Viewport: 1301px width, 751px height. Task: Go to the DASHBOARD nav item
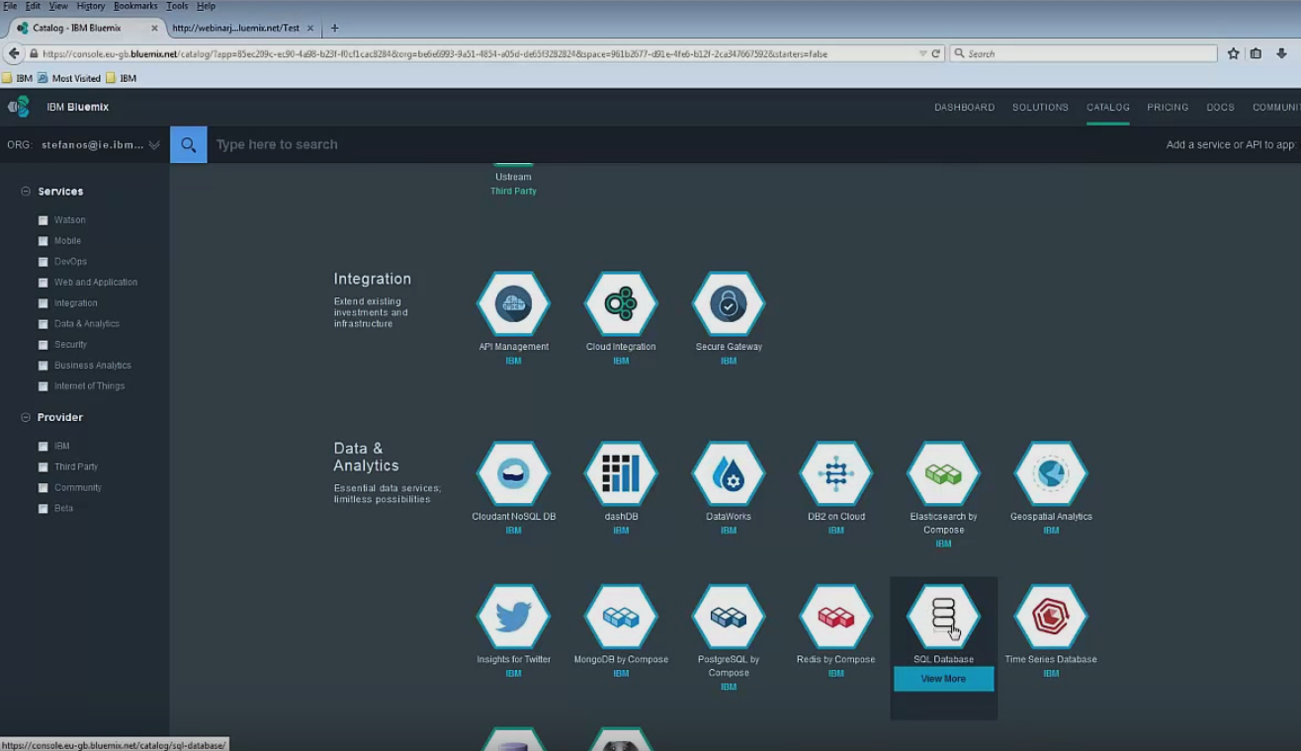pos(965,107)
